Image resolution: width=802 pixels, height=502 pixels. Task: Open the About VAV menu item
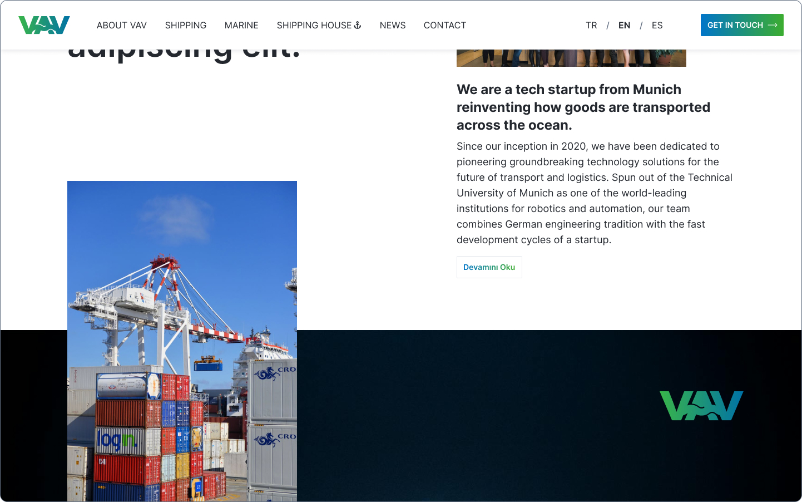pos(122,25)
